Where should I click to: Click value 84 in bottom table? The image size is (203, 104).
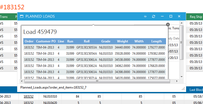click(77, 97)
